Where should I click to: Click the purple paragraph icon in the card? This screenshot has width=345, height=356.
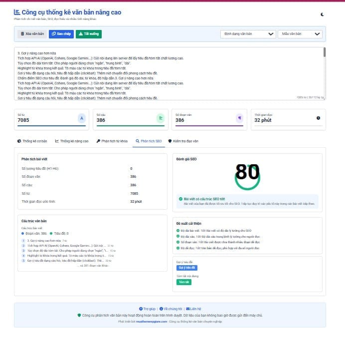point(239,118)
